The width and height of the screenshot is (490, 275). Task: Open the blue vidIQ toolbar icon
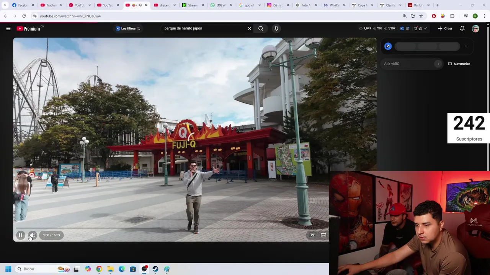click(402, 28)
